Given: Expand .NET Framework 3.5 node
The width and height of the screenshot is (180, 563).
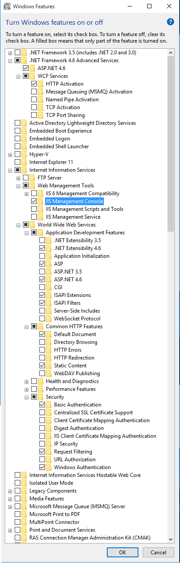Looking at the screenshot, I should coord(10,53).
